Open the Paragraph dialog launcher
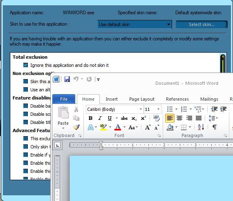 pyautogui.click(x=225, y=136)
